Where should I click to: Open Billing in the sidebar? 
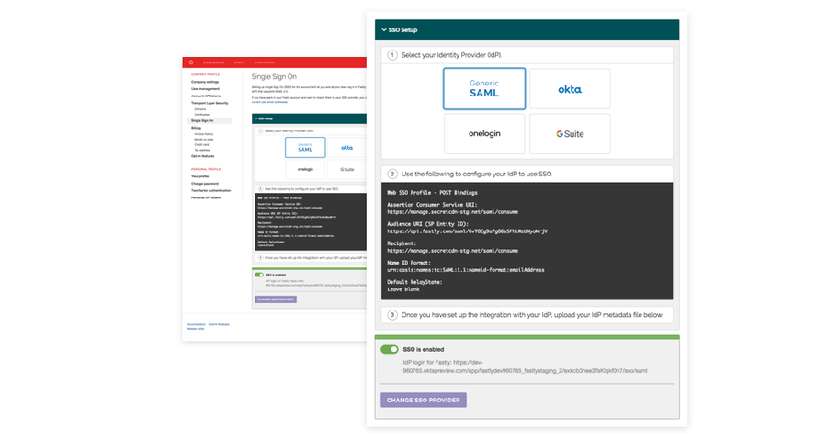(196, 128)
